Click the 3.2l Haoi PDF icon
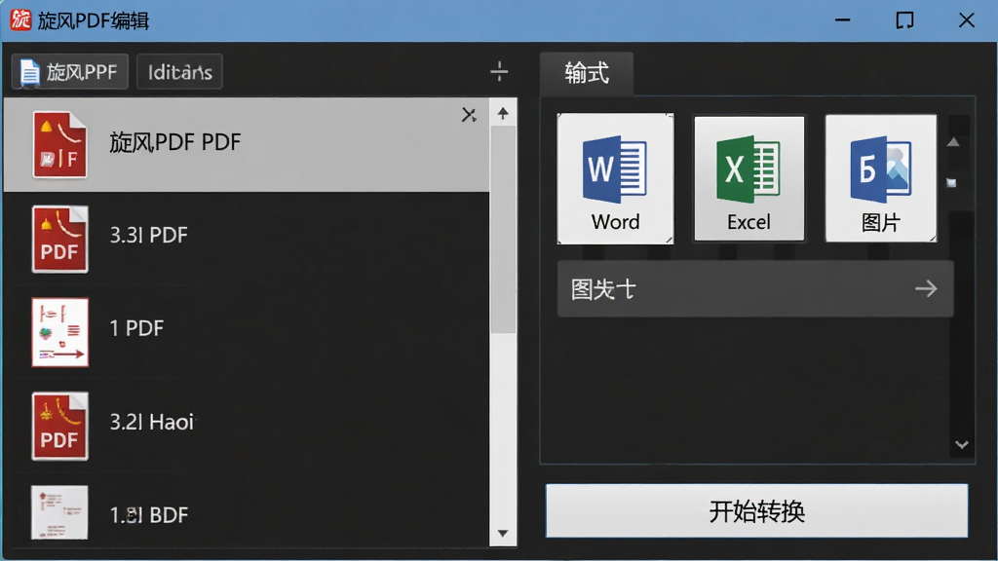 pyautogui.click(x=59, y=427)
